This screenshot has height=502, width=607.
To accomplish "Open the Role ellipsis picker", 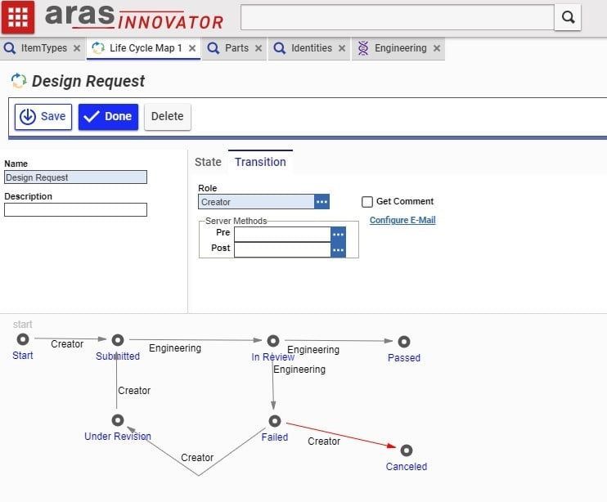I will 321,202.
